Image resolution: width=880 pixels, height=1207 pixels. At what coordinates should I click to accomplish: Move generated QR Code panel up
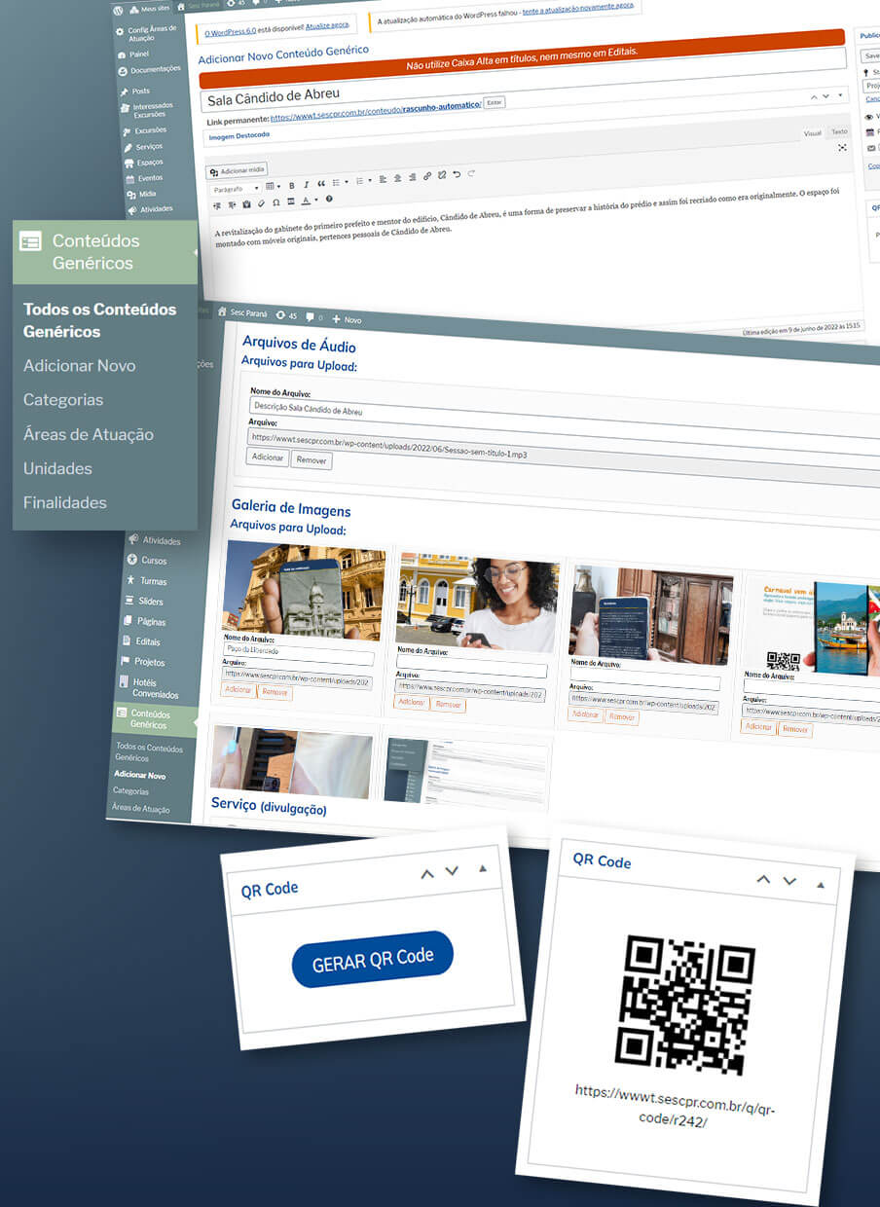(x=763, y=879)
